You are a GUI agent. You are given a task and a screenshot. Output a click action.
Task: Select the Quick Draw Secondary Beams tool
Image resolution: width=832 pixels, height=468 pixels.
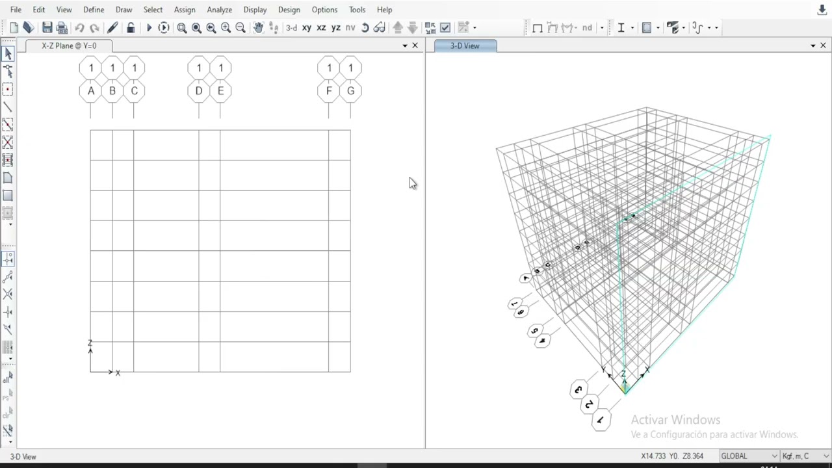coord(8,160)
